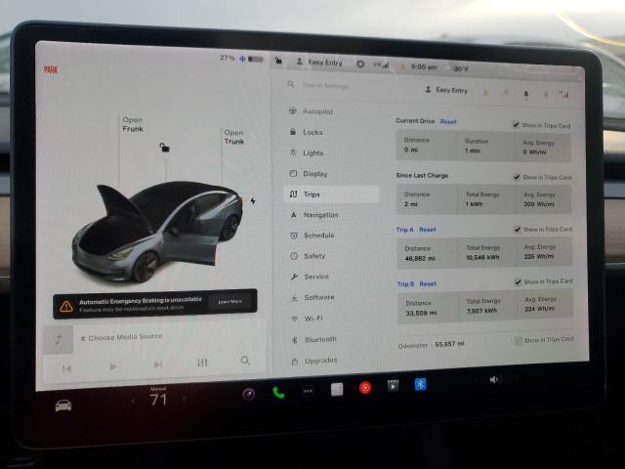Click the media search magnifier icon
Screen dimensions: 625x469
pyautogui.click(x=245, y=361)
